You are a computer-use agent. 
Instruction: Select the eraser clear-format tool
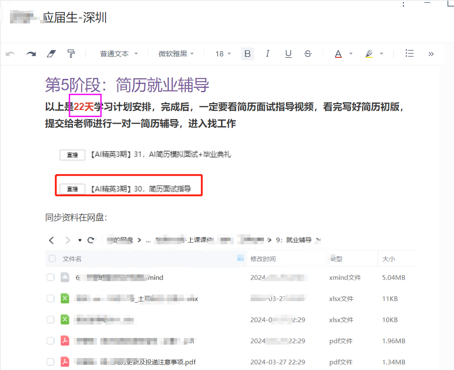[x=51, y=54]
